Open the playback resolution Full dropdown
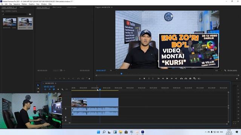The image size is (241, 135). click(218, 70)
